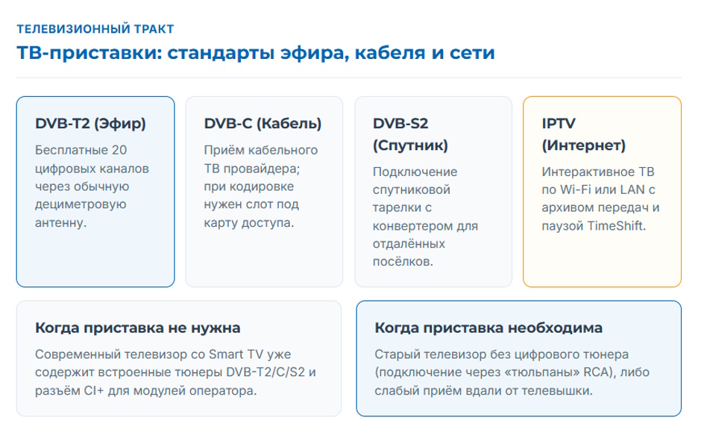Click the text 'разъём CI+ для модулей оператора.'
The width and height of the screenshot is (701, 432).
pyautogui.click(x=145, y=390)
